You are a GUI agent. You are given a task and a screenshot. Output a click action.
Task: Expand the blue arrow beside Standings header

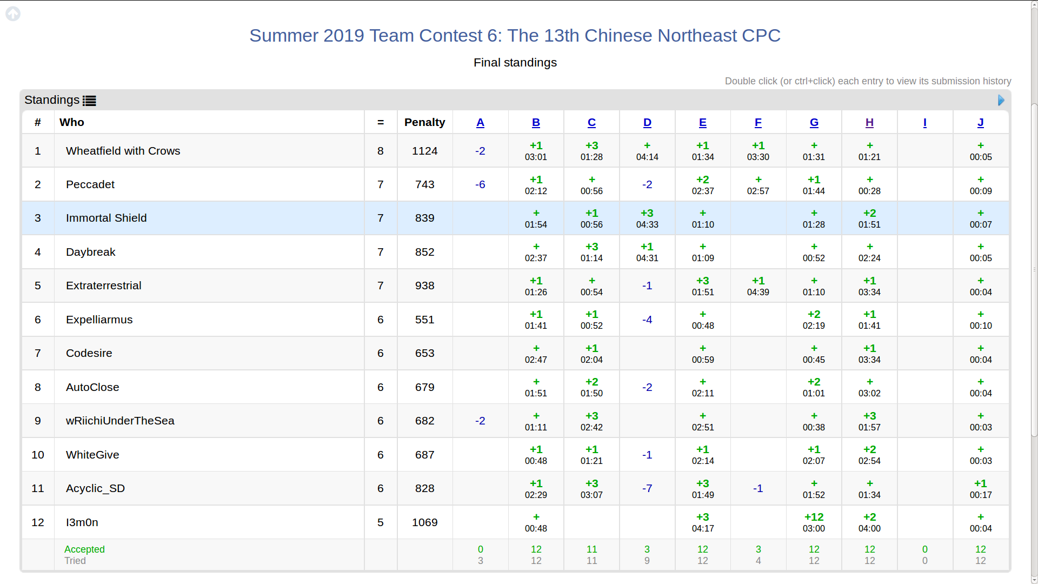pos(1001,101)
